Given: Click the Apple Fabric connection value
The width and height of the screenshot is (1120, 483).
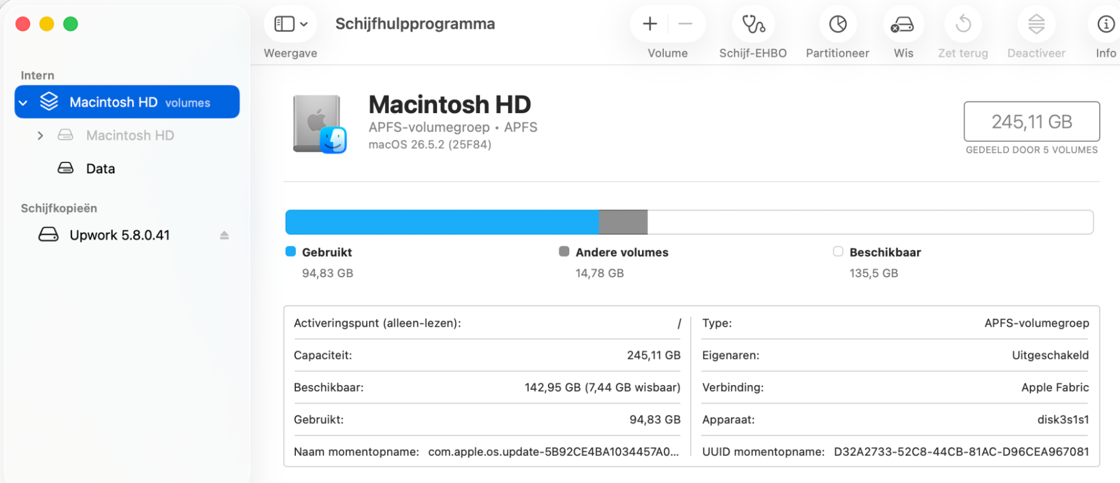Looking at the screenshot, I should 1055,388.
